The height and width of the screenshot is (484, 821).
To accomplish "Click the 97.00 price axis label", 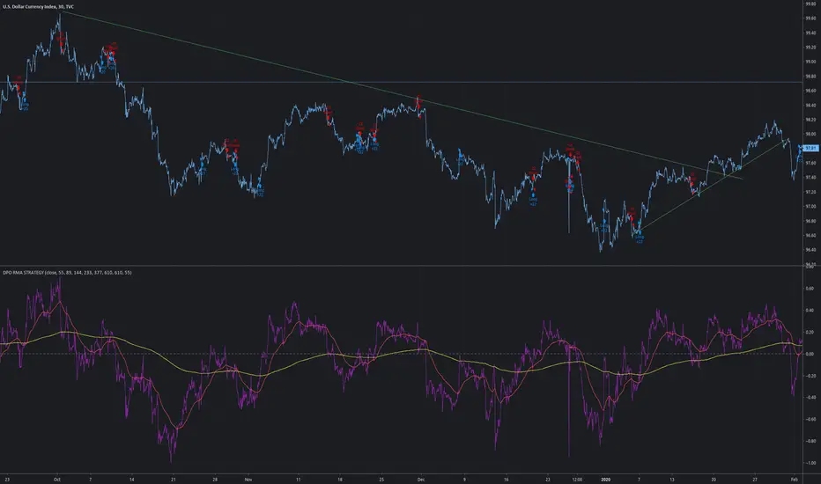I will (810, 207).
